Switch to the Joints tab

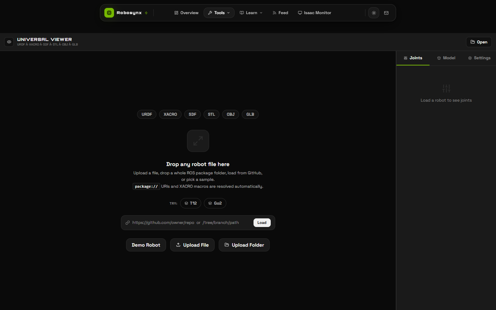pos(413,58)
